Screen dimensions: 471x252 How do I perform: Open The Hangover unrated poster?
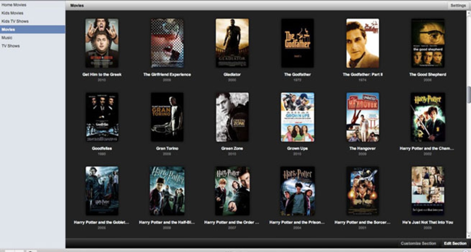[x=362, y=117]
